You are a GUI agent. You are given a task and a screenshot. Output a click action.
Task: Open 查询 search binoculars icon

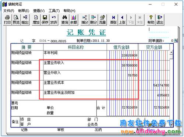[65, 20]
